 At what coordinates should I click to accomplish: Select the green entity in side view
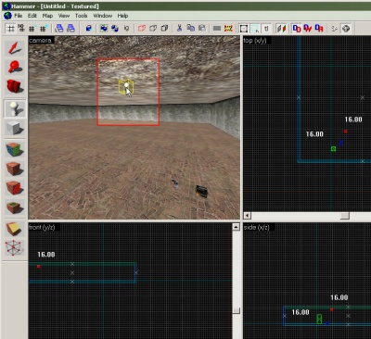coord(319,319)
